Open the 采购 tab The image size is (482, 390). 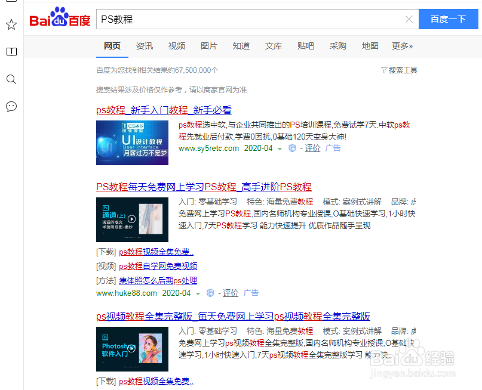[x=338, y=46]
